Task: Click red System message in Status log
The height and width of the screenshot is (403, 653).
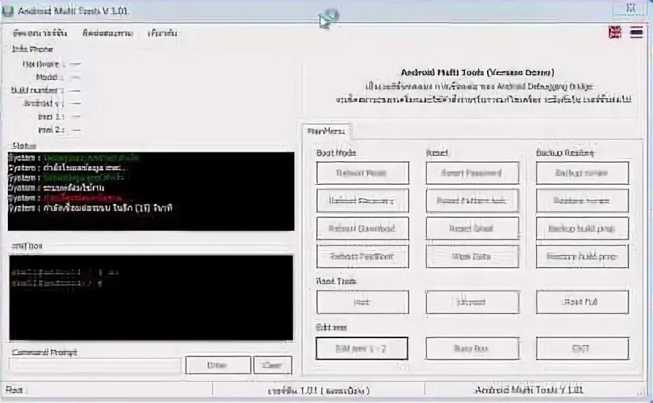Action: pos(65,198)
